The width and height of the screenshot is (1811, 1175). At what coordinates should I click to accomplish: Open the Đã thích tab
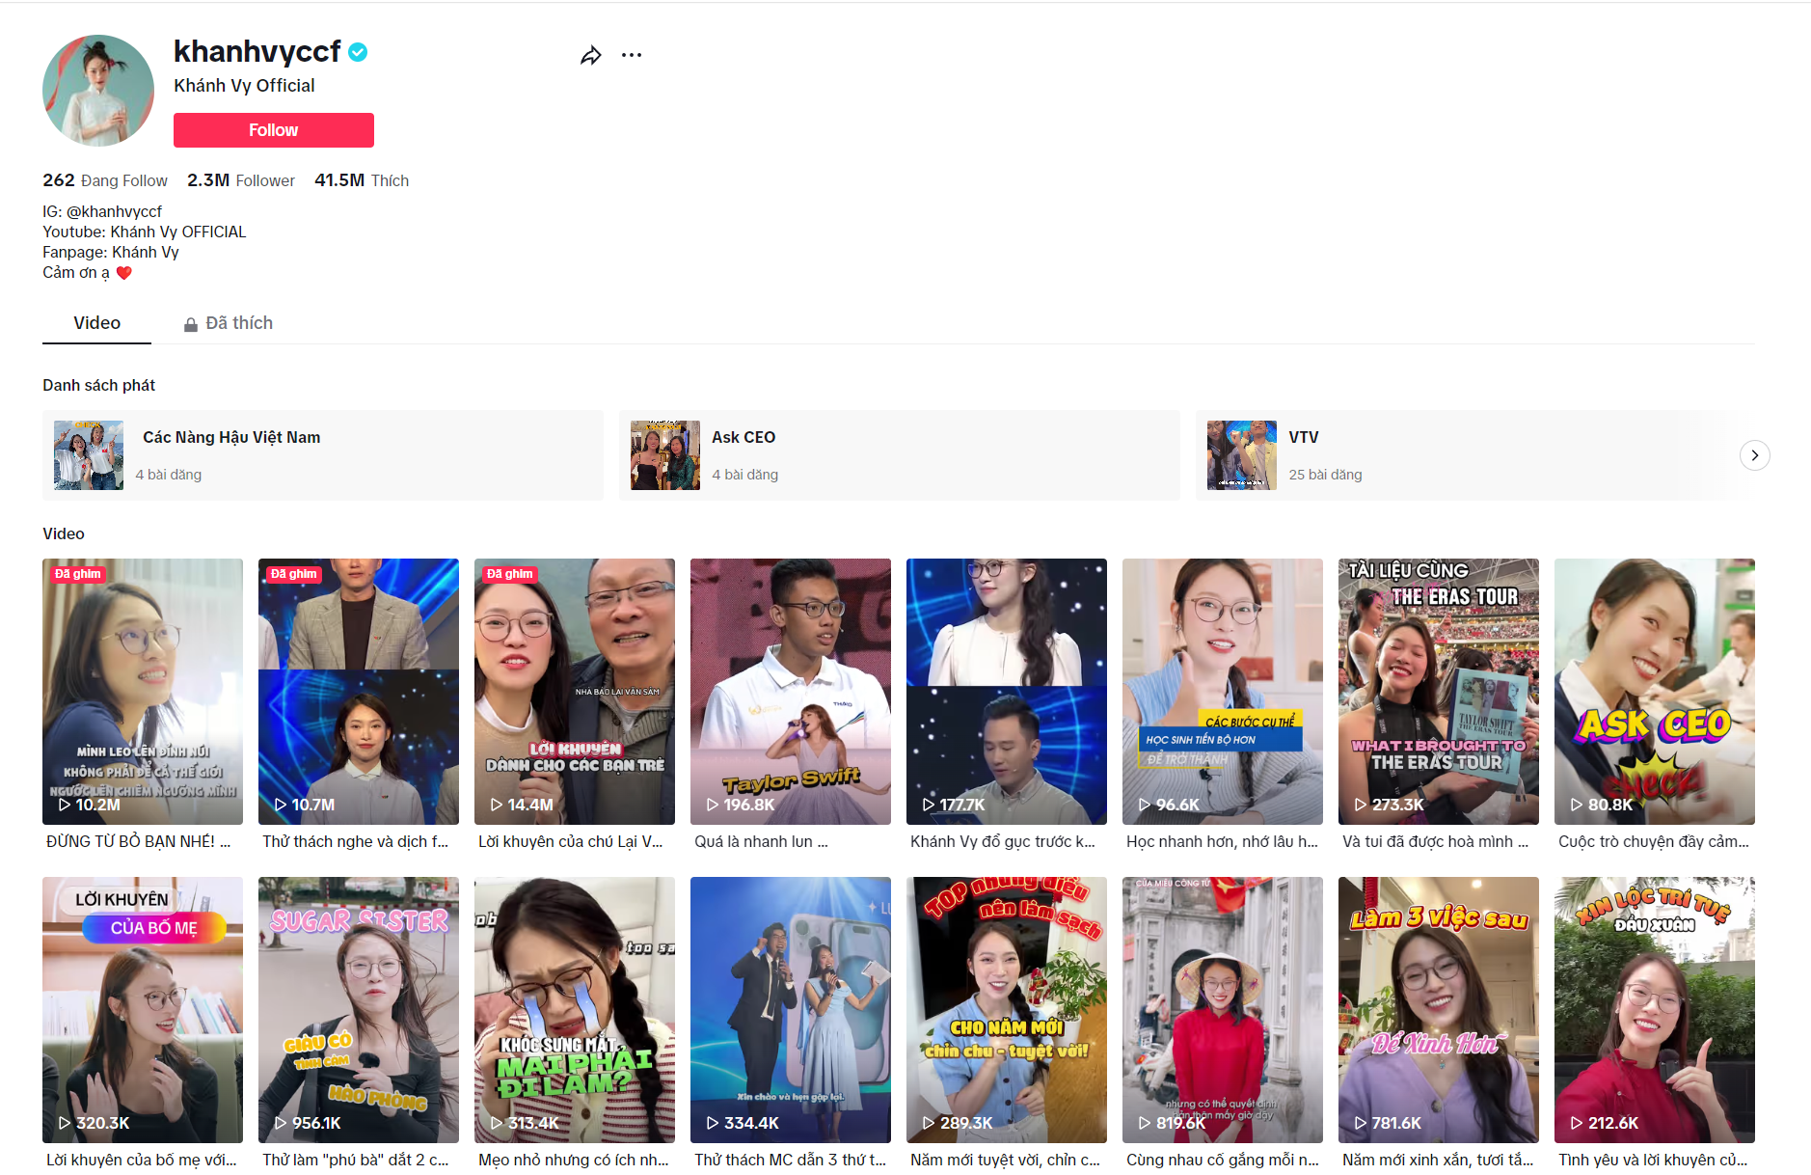tap(238, 323)
